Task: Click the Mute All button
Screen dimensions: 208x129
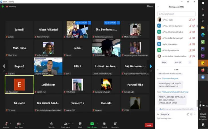Action: coord(178,62)
